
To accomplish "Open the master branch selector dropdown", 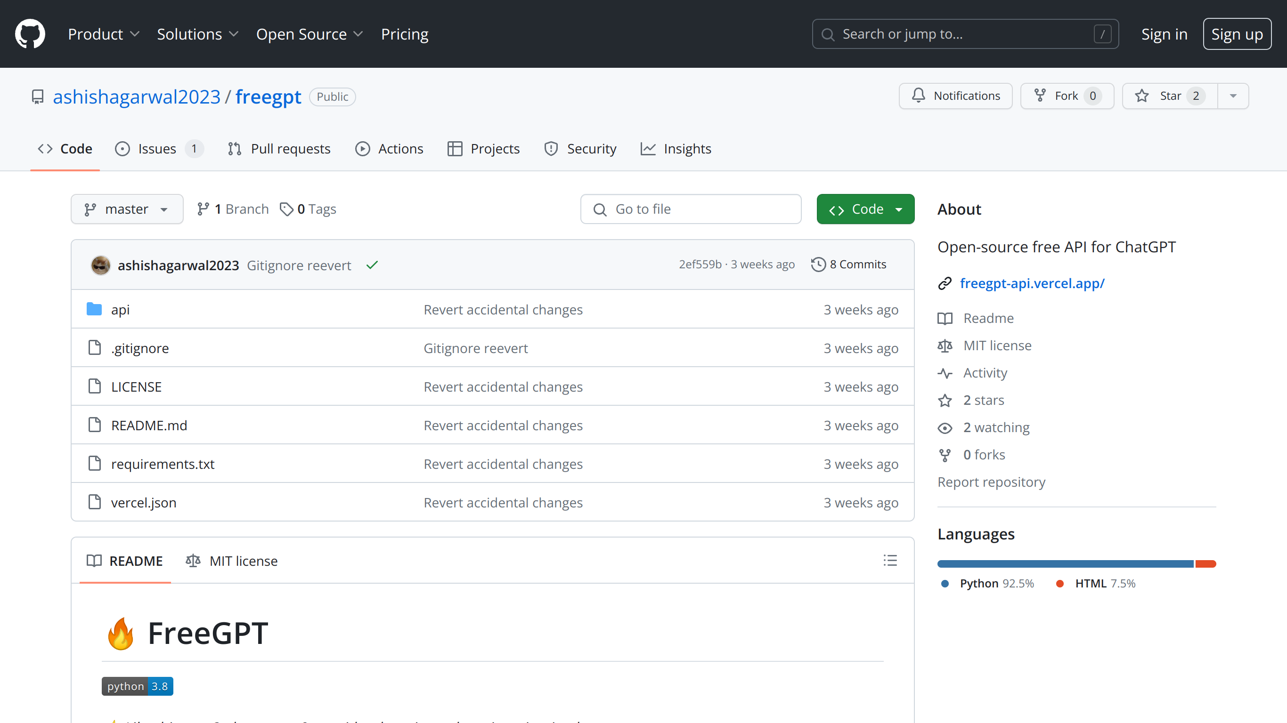I will coord(127,209).
